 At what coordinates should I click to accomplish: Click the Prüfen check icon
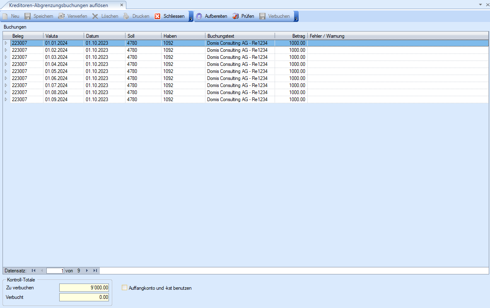tap(235, 16)
